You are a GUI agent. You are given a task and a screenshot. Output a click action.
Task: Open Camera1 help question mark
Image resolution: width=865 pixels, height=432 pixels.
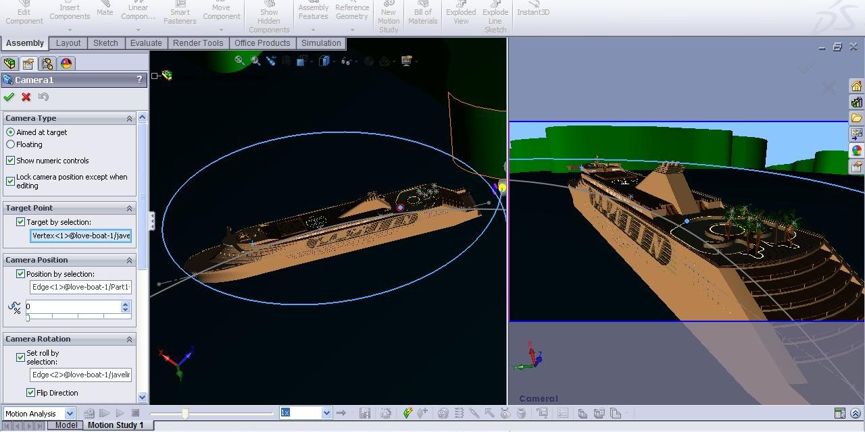[x=140, y=80]
